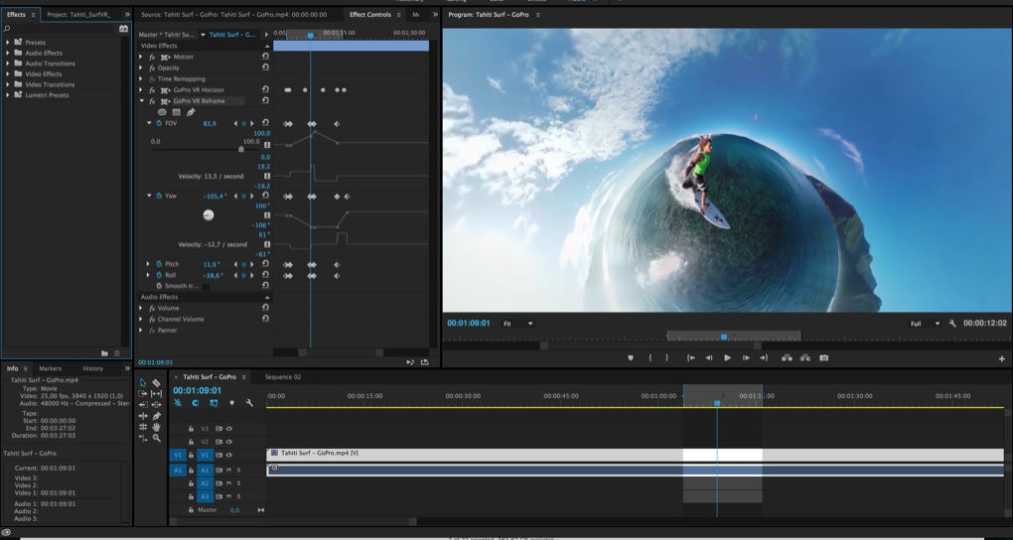Select the Track Select Forward tool
Image resolution: width=1013 pixels, height=540 pixels.
click(x=143, y=394)
